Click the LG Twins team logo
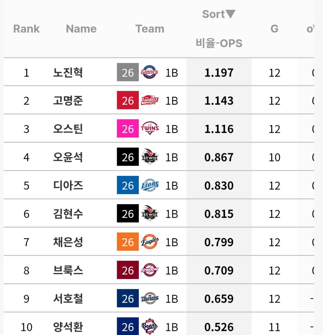 point(150,128)
